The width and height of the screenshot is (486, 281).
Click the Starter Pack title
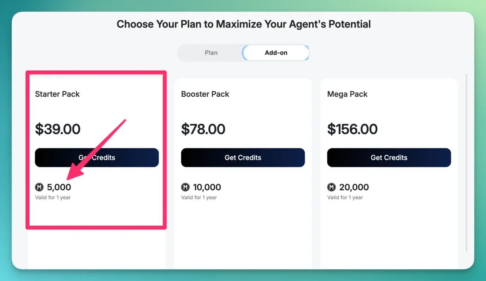[57, 94]
